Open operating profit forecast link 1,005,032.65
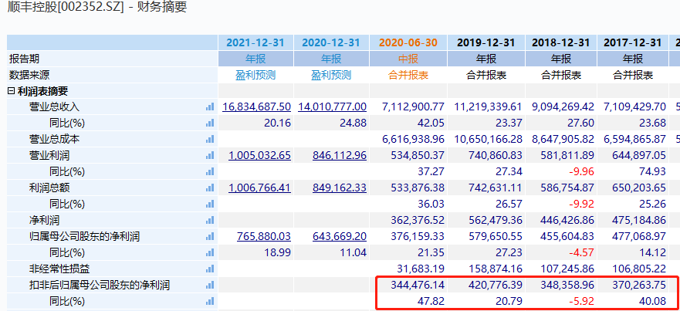The width and height of the screenshot is (680, 311). (259, 155)
